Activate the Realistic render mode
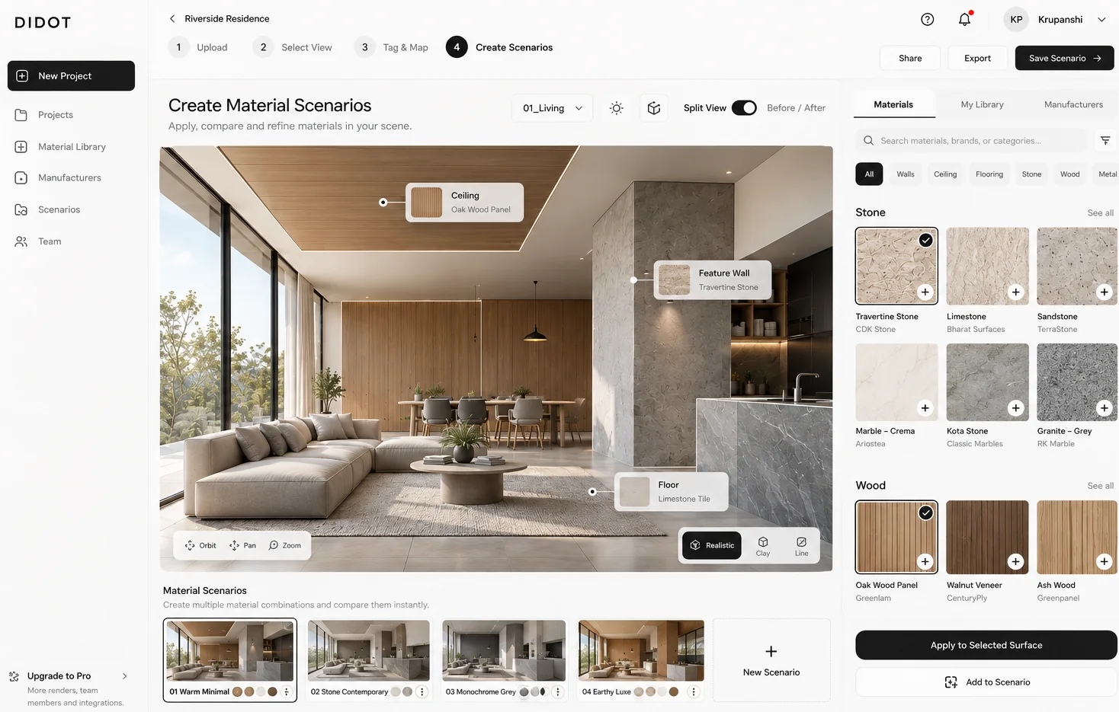 (712, 546)
